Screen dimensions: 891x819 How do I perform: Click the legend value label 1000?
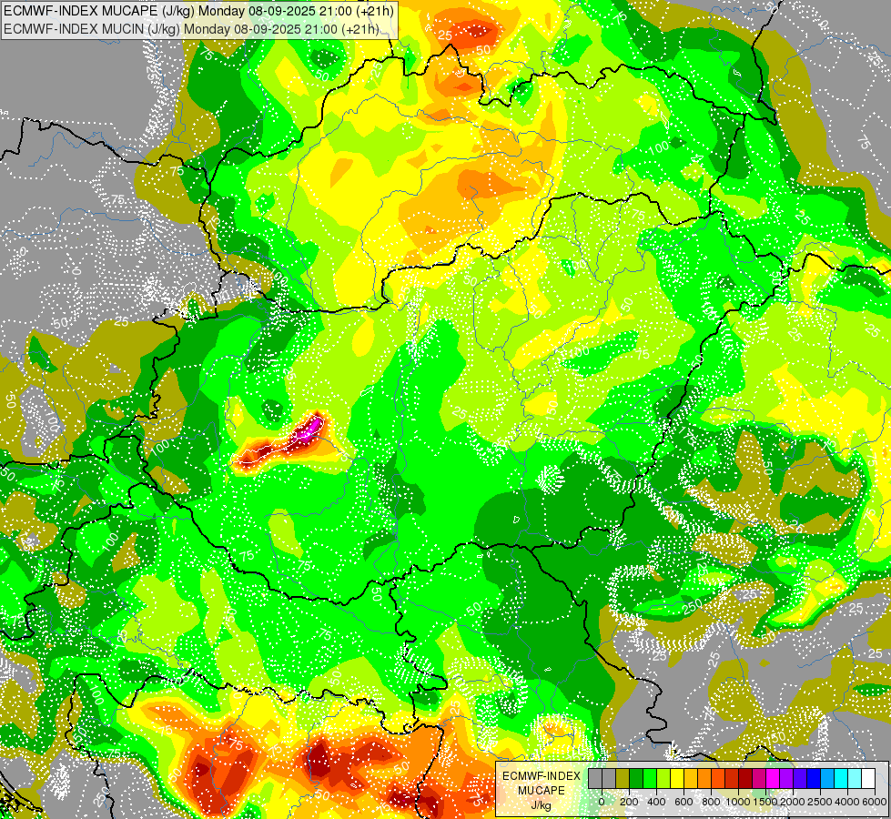(738, 802)
